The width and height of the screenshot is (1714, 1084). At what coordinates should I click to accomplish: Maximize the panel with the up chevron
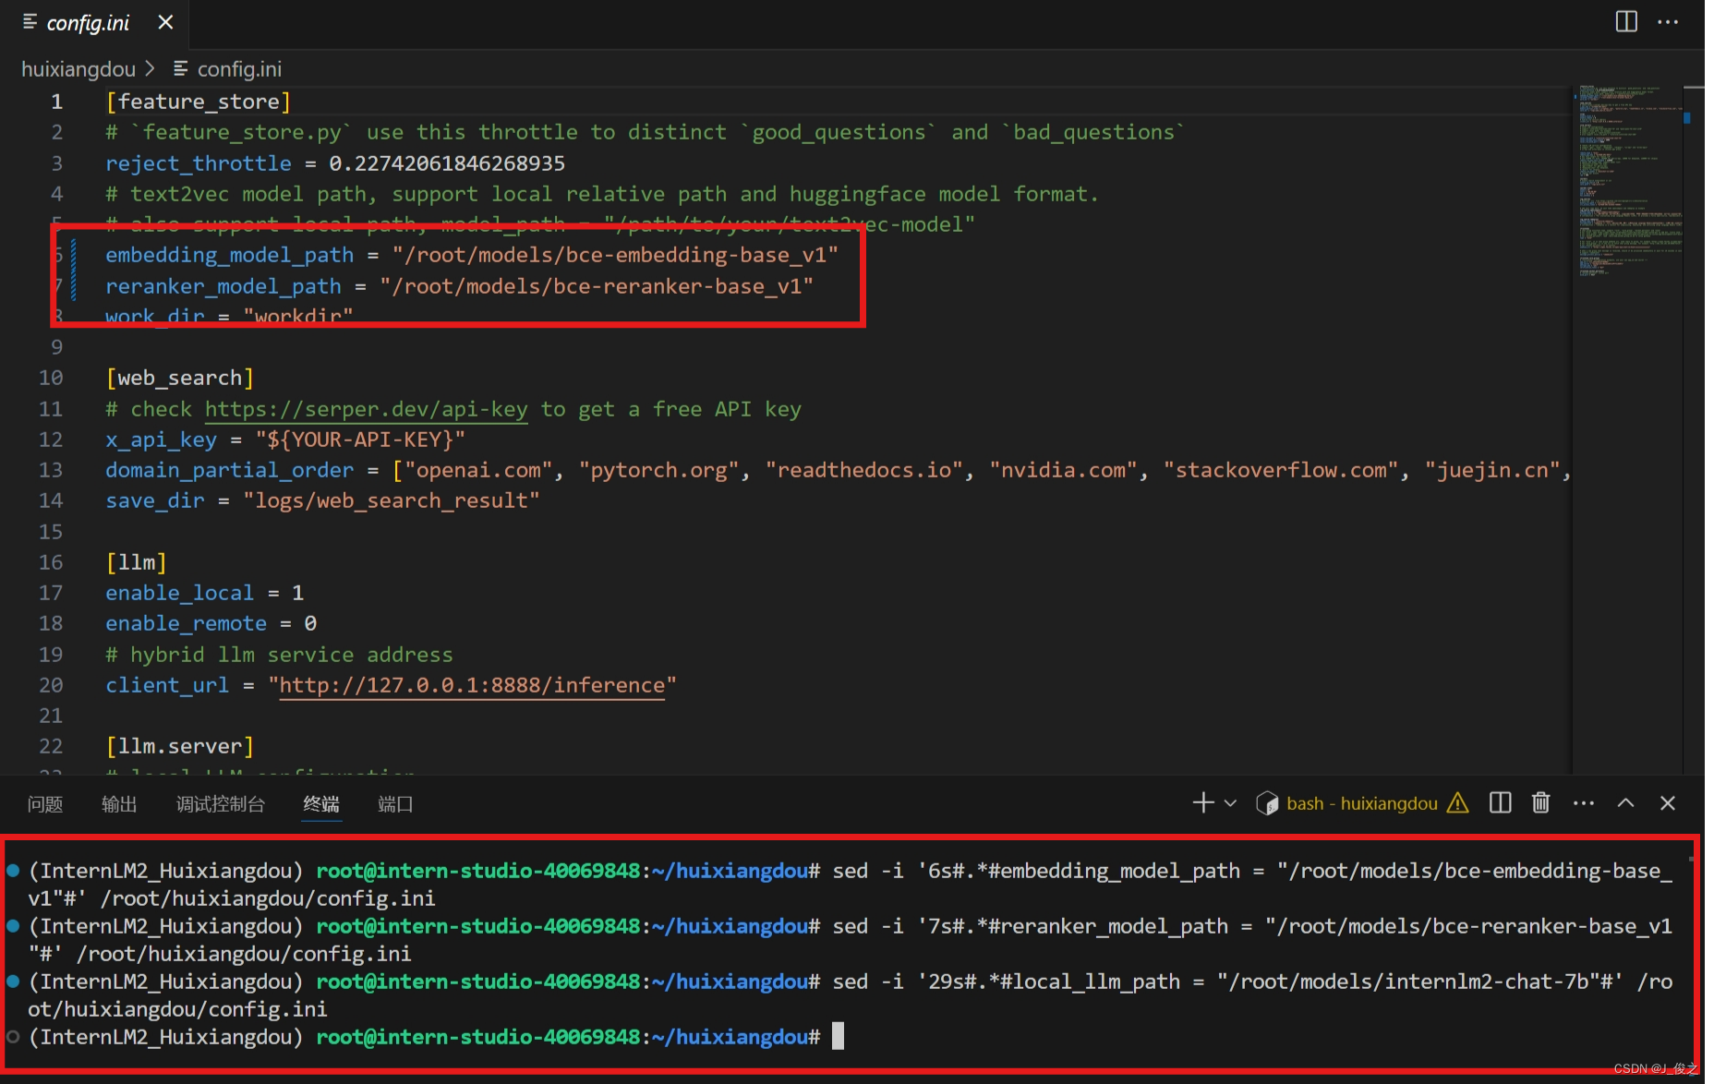point(1626,803)
